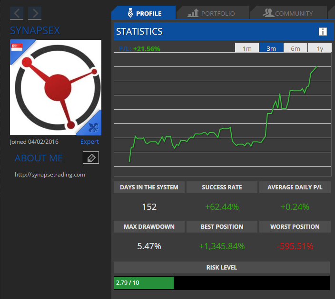Open the Profile tab
335x299 pixels.
[143, 13]
